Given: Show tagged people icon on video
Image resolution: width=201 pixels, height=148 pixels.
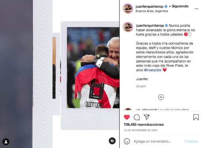Looking at the screenshot, I should 6,142.
